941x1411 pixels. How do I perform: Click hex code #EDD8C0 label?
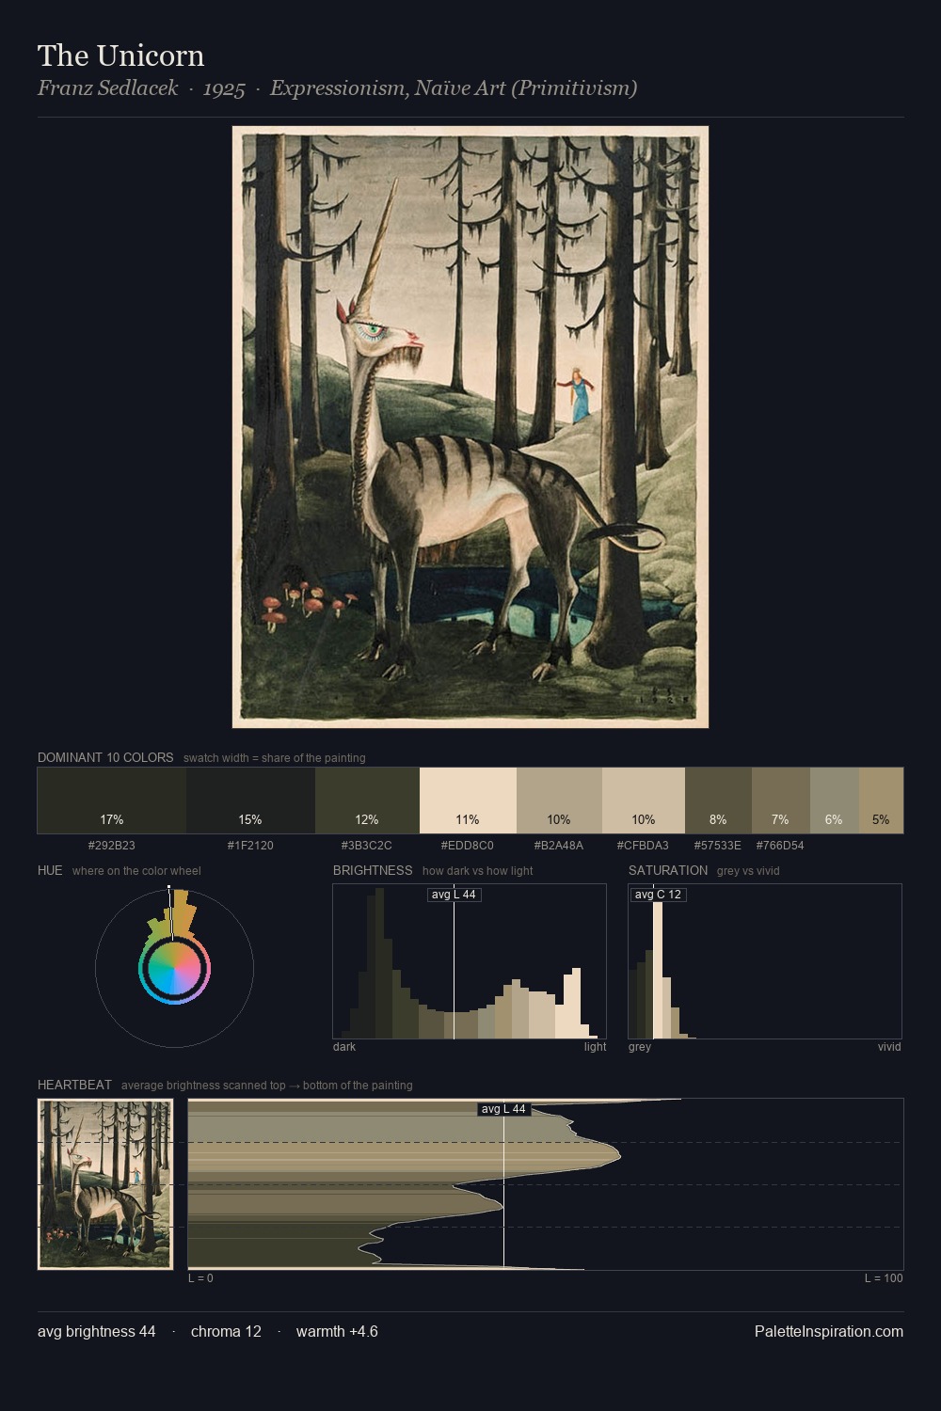[x=468, y=846]
